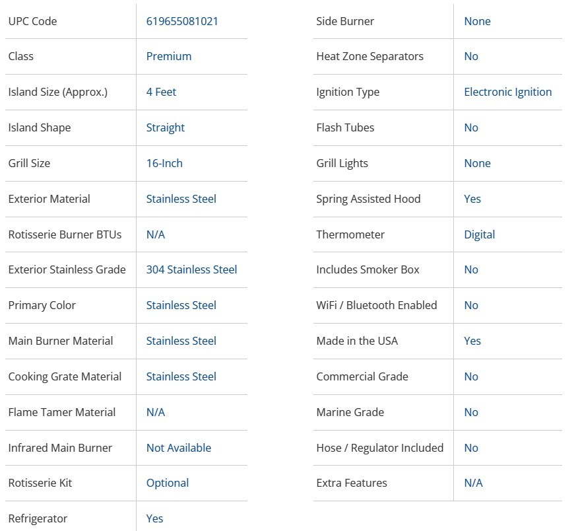Click Stainless Steel beside Exterior Material
574x531 pixels.
(181, 199)
